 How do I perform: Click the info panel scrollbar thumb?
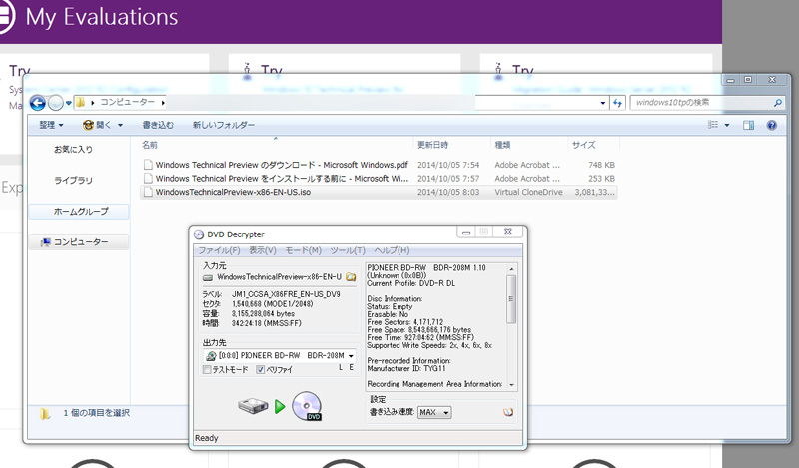click(x=511, y=299)
